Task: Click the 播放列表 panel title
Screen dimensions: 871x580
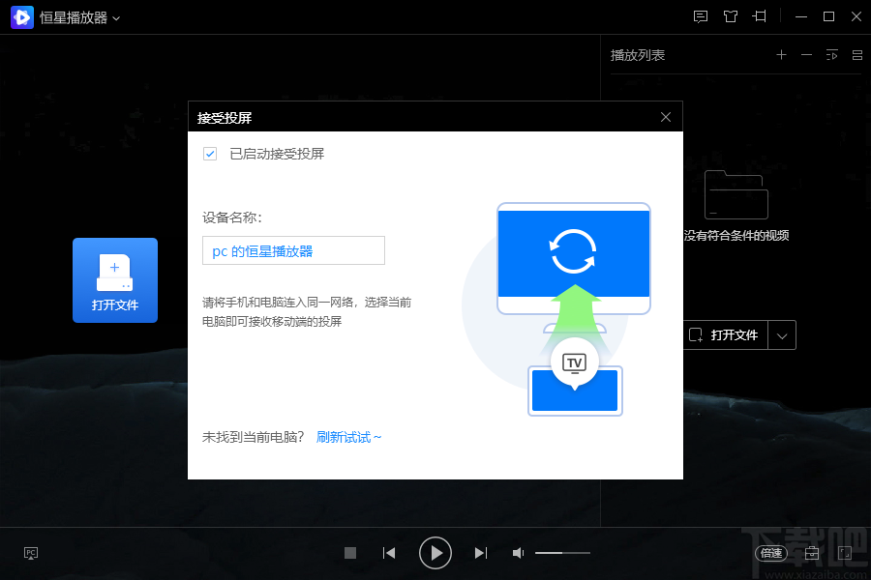Action: [x=638, y=55]
